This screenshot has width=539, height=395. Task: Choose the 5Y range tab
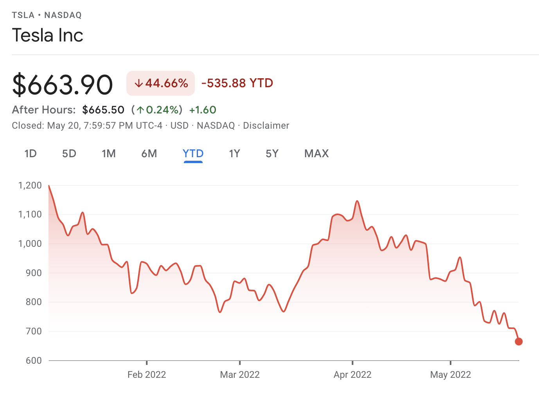coord(272,154)
